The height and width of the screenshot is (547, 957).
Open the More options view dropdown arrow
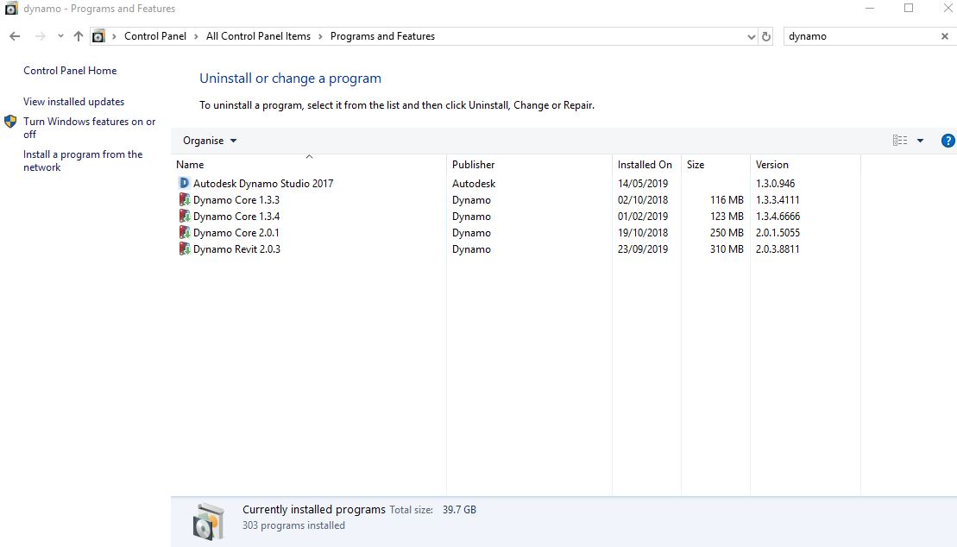click(921, 141)
